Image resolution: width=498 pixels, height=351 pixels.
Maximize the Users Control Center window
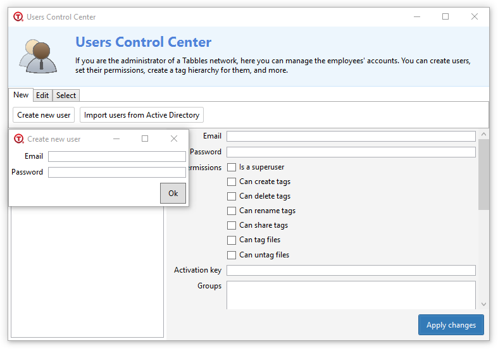point(445,16)
